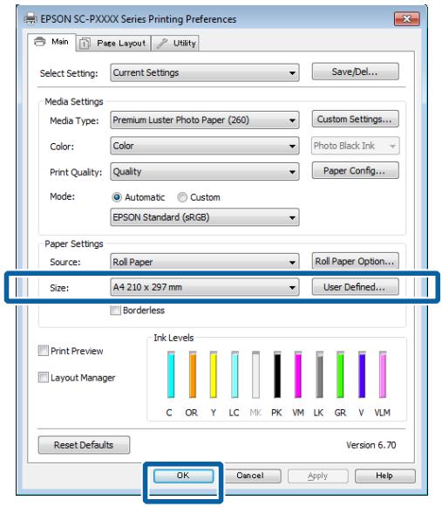442x507 pixels.
Task: Check the Layout Manager checkbox
Action: coord(44,378)
